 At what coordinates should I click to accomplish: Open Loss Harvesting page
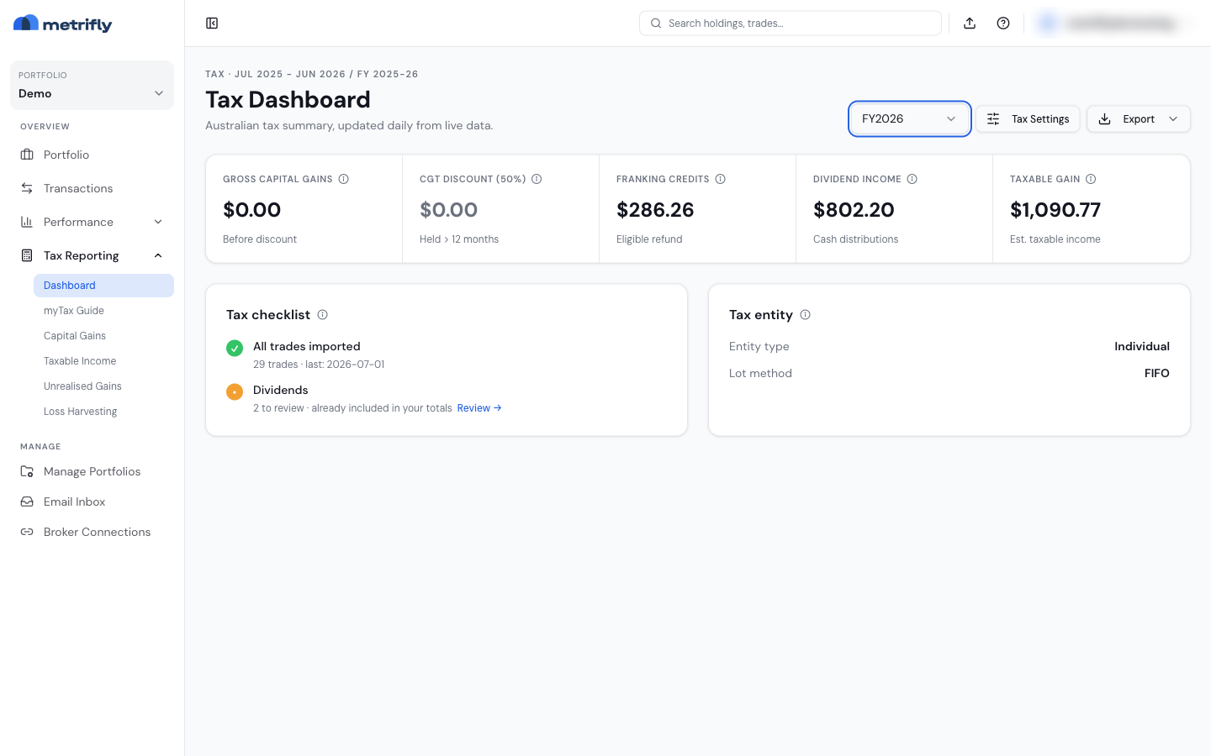103,412
